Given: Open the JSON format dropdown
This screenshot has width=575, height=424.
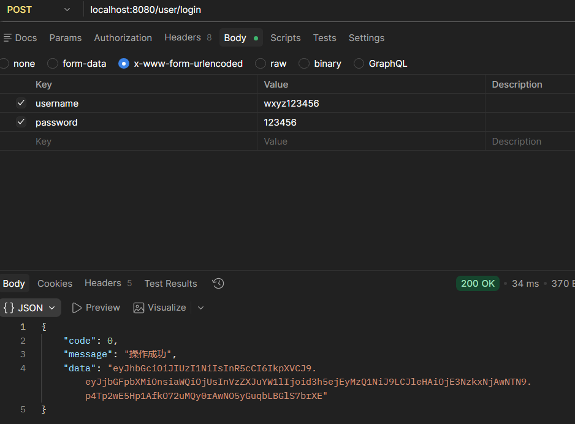Looking at the screenshot, I should pos(30,308).
